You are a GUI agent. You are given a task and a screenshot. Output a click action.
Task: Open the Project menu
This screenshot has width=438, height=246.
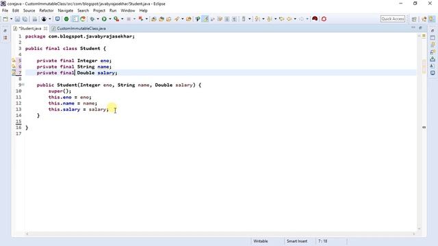pyautogui.click(x=99, y=11)
